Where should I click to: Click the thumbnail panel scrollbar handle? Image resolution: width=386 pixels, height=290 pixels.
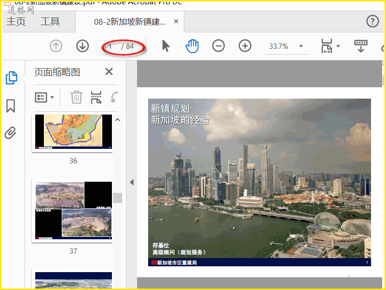(x=118, y=198)
